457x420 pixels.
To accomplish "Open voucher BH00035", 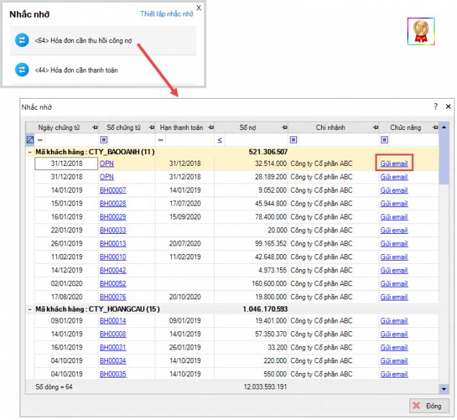I will [113, 374].
